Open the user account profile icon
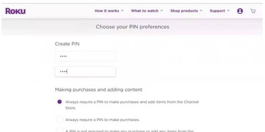The image size is (265, 132). [240, 11]
